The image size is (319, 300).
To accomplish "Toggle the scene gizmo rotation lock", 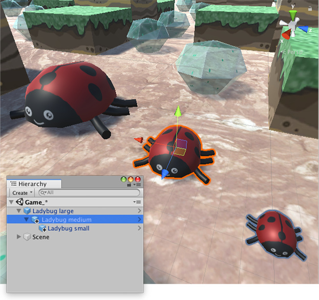I will 310,8.
